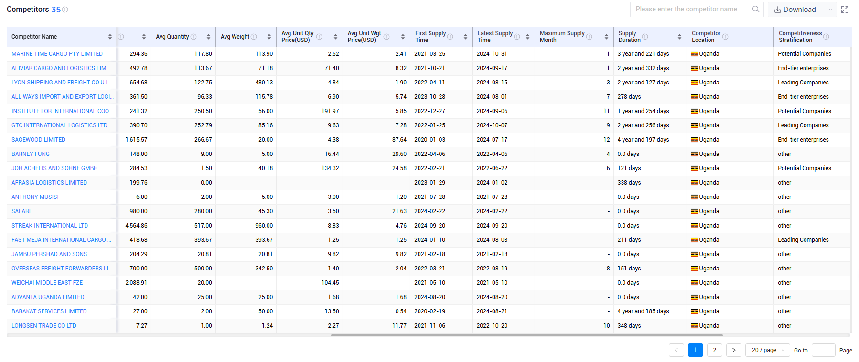
Task: Open MARINE TIME CARGO PTY LIMITED link
Action: click(x=57, y=54)
